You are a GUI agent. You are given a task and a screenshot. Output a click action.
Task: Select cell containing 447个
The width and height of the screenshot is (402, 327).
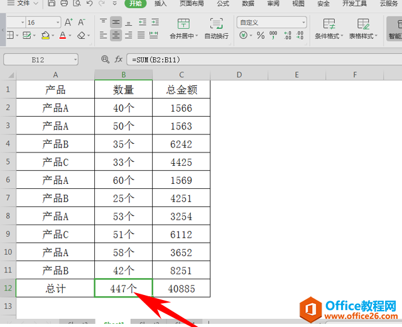pyautogui.click(x=124, y=288)
